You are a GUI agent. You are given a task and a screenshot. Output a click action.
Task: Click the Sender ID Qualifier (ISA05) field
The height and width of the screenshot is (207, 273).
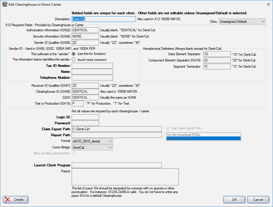point(85,43)
